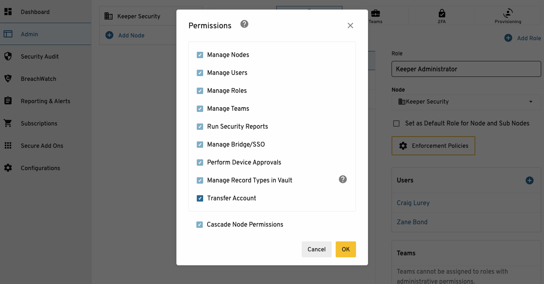This screenshot has width=544, height=284.
Task: Click the Subscriptions cart icon
Action: coord(8,123)
